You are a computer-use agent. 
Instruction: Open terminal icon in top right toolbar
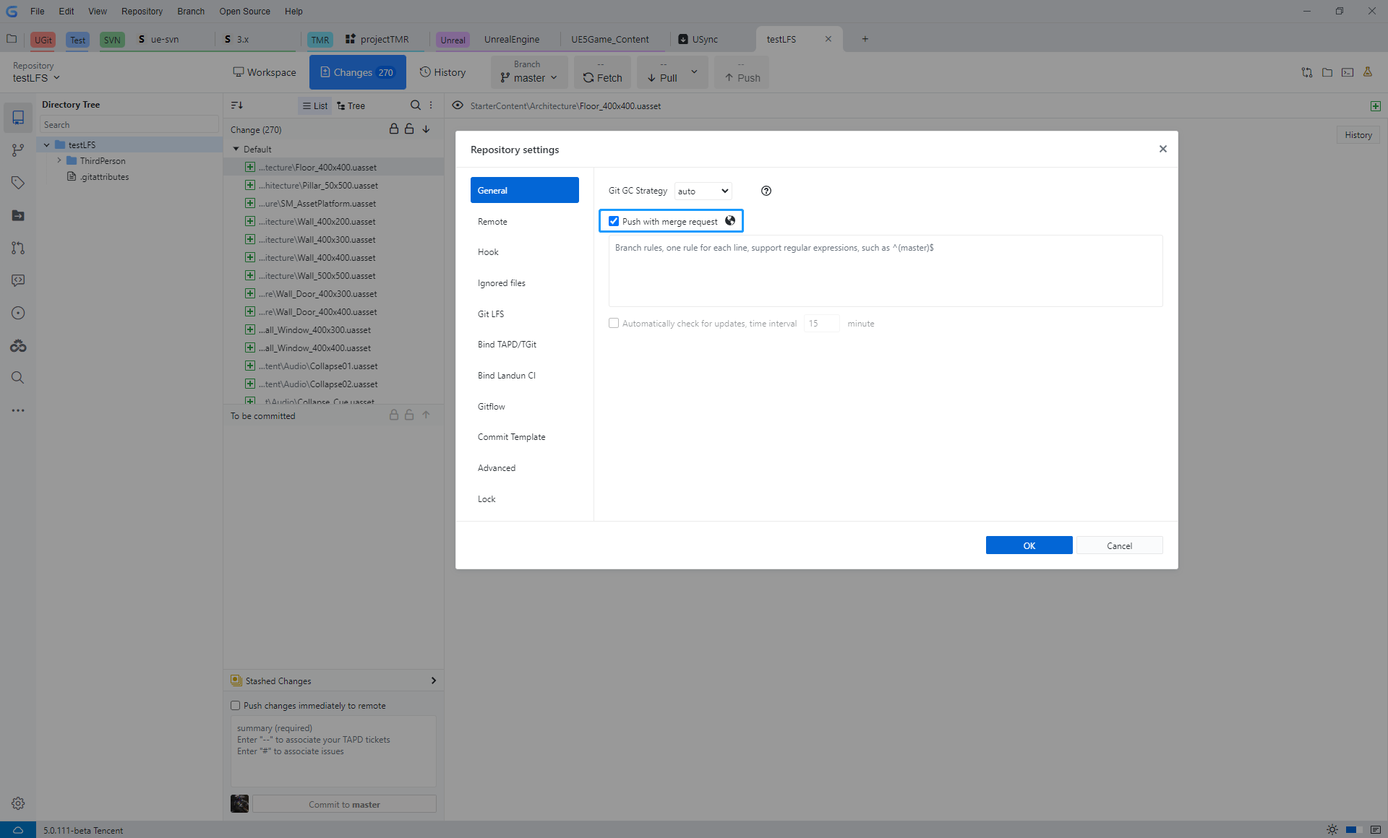click(x=1348, y=72)
